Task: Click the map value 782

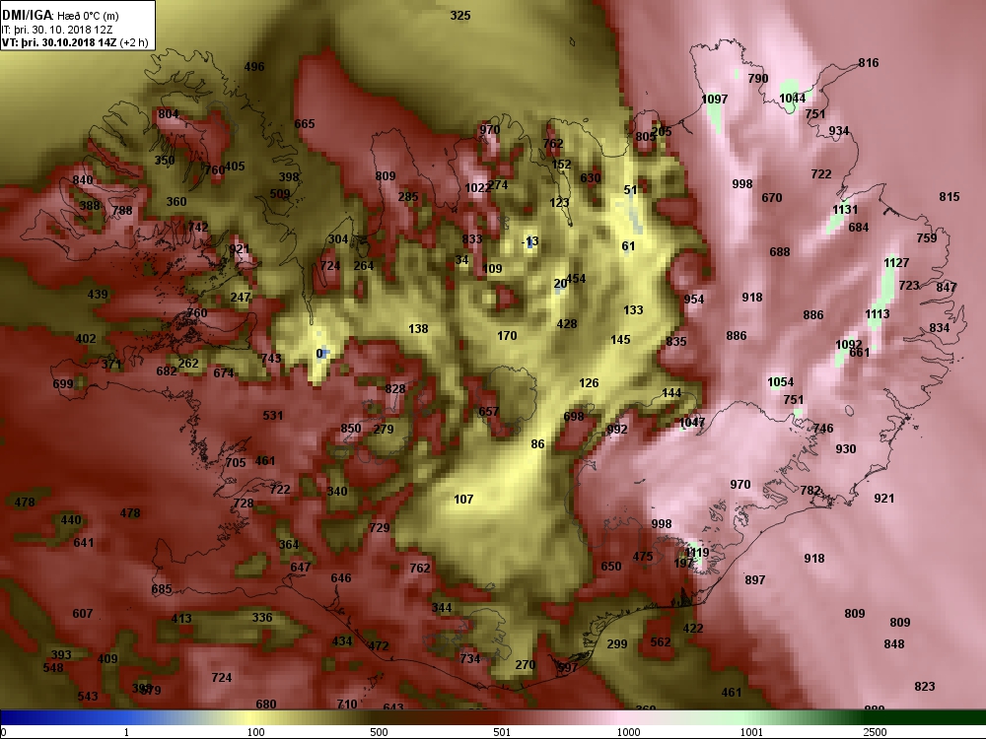Action: click(x=810, y=490)
